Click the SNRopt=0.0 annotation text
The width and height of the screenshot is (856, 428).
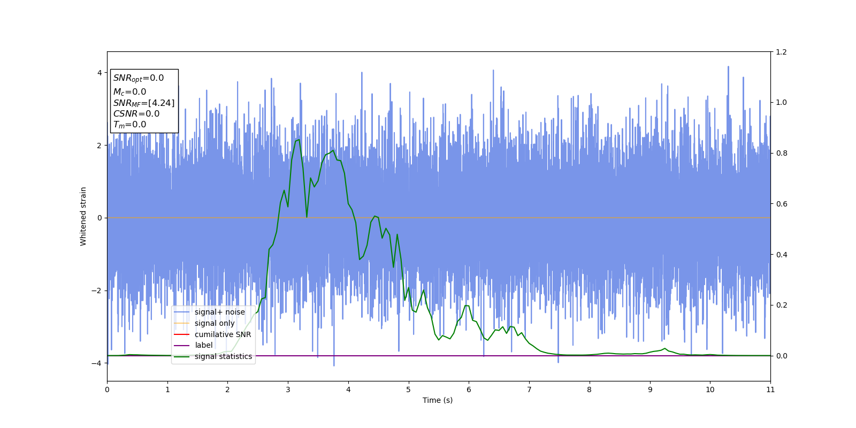[x=139, y=78]
